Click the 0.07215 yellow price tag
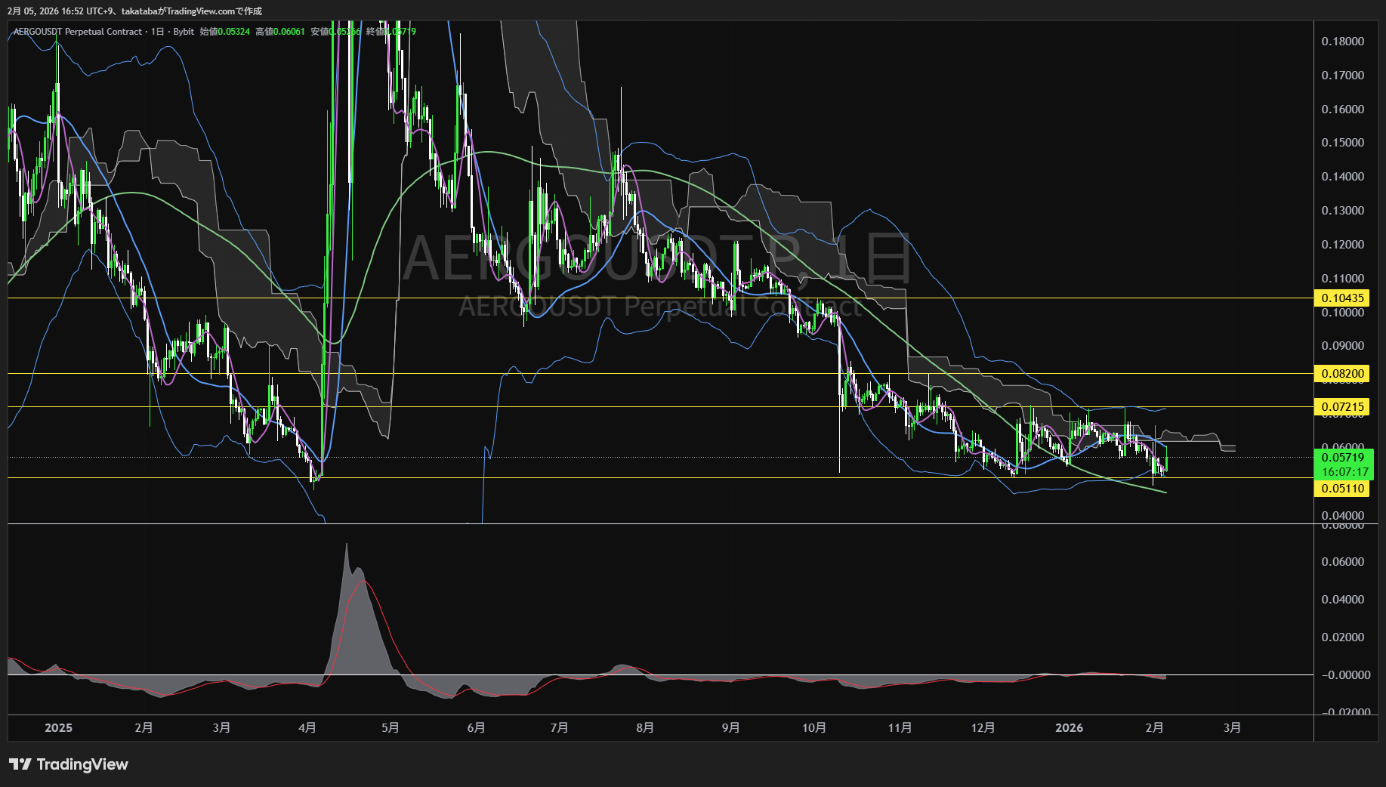The height and width of the screenshot is (787, 1386). tap(1342, 407)
